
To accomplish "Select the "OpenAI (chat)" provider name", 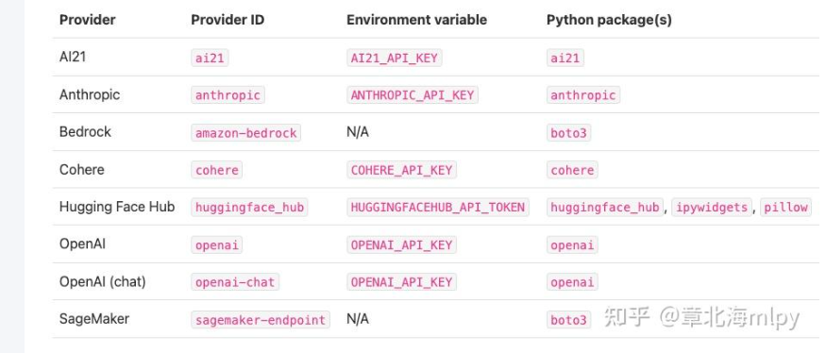I will pyautogui.click(x=102, y=282).
